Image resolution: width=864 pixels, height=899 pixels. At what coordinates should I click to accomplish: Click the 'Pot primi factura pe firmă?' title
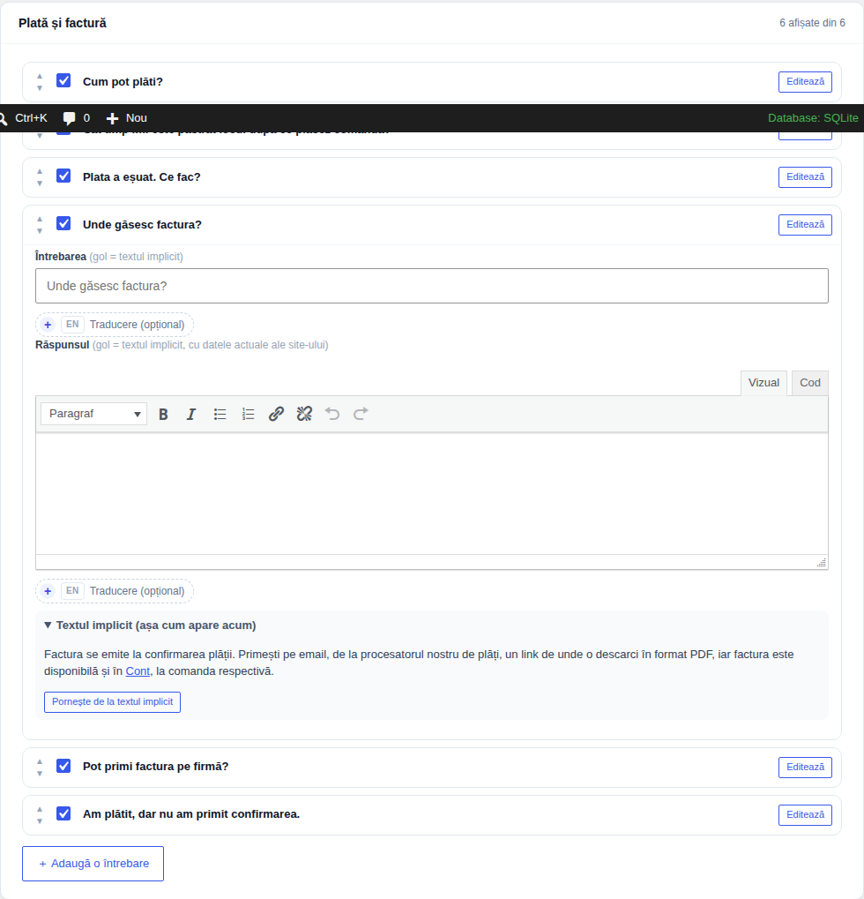click(x=155, y=767)
